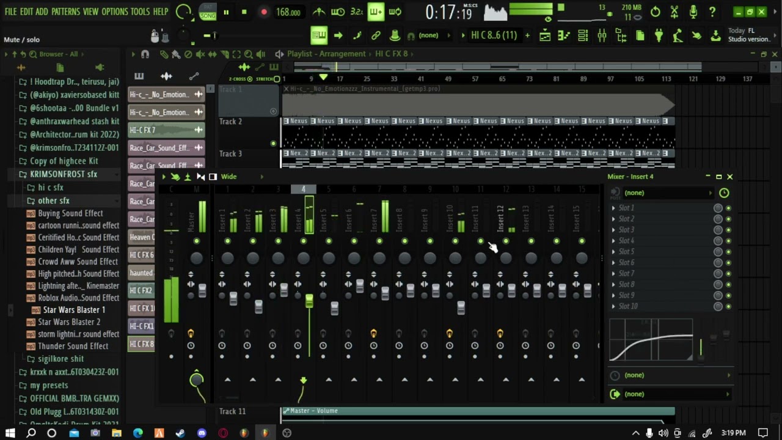Open the mixer view icon in the toolbar
Image resolution: width=782 pixels, height=440 pixels.
(x=602, y=35)
